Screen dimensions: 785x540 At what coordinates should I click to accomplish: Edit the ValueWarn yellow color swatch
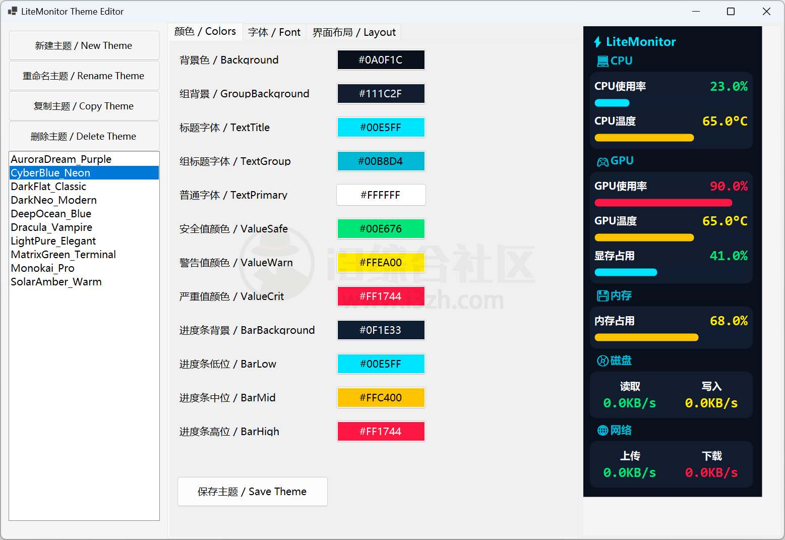pos(381,262)
